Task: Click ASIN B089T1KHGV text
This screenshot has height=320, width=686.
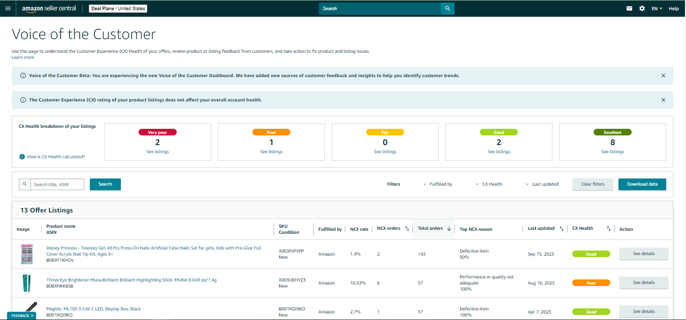Action: tap(60, 260)
